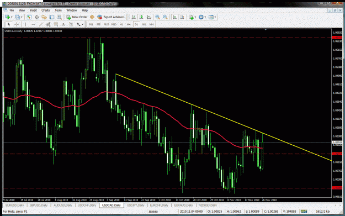Switch chart to Candlesticks mode
Viewport: 345px width, 216px height.
(141, 17)
